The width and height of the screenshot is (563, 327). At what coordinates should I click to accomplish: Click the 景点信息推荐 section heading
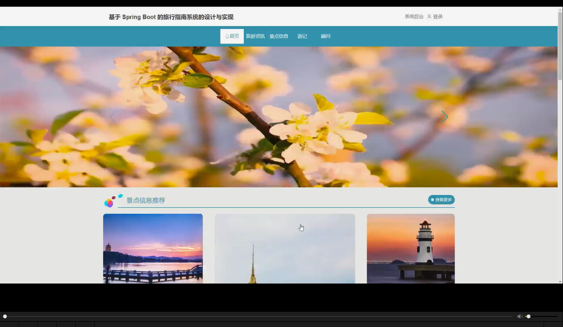[x=146, y=200]
